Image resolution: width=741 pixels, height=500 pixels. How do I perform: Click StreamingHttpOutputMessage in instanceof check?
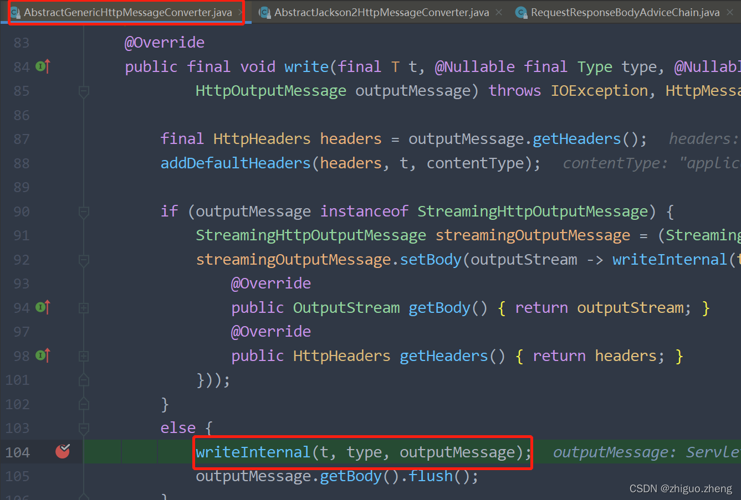click(533, 211)
